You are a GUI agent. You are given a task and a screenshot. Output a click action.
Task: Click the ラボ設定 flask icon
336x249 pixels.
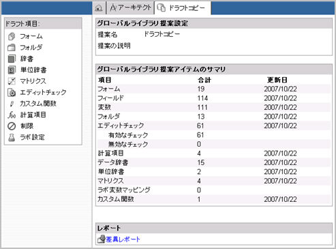coord(12,137)
